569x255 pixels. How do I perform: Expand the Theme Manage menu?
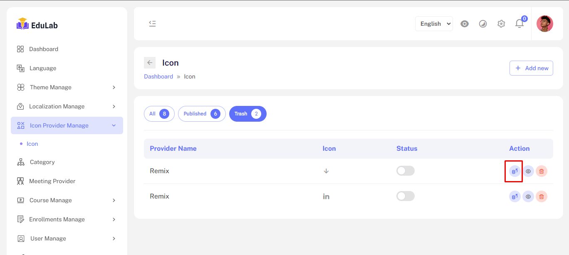[x=67, y=87]
